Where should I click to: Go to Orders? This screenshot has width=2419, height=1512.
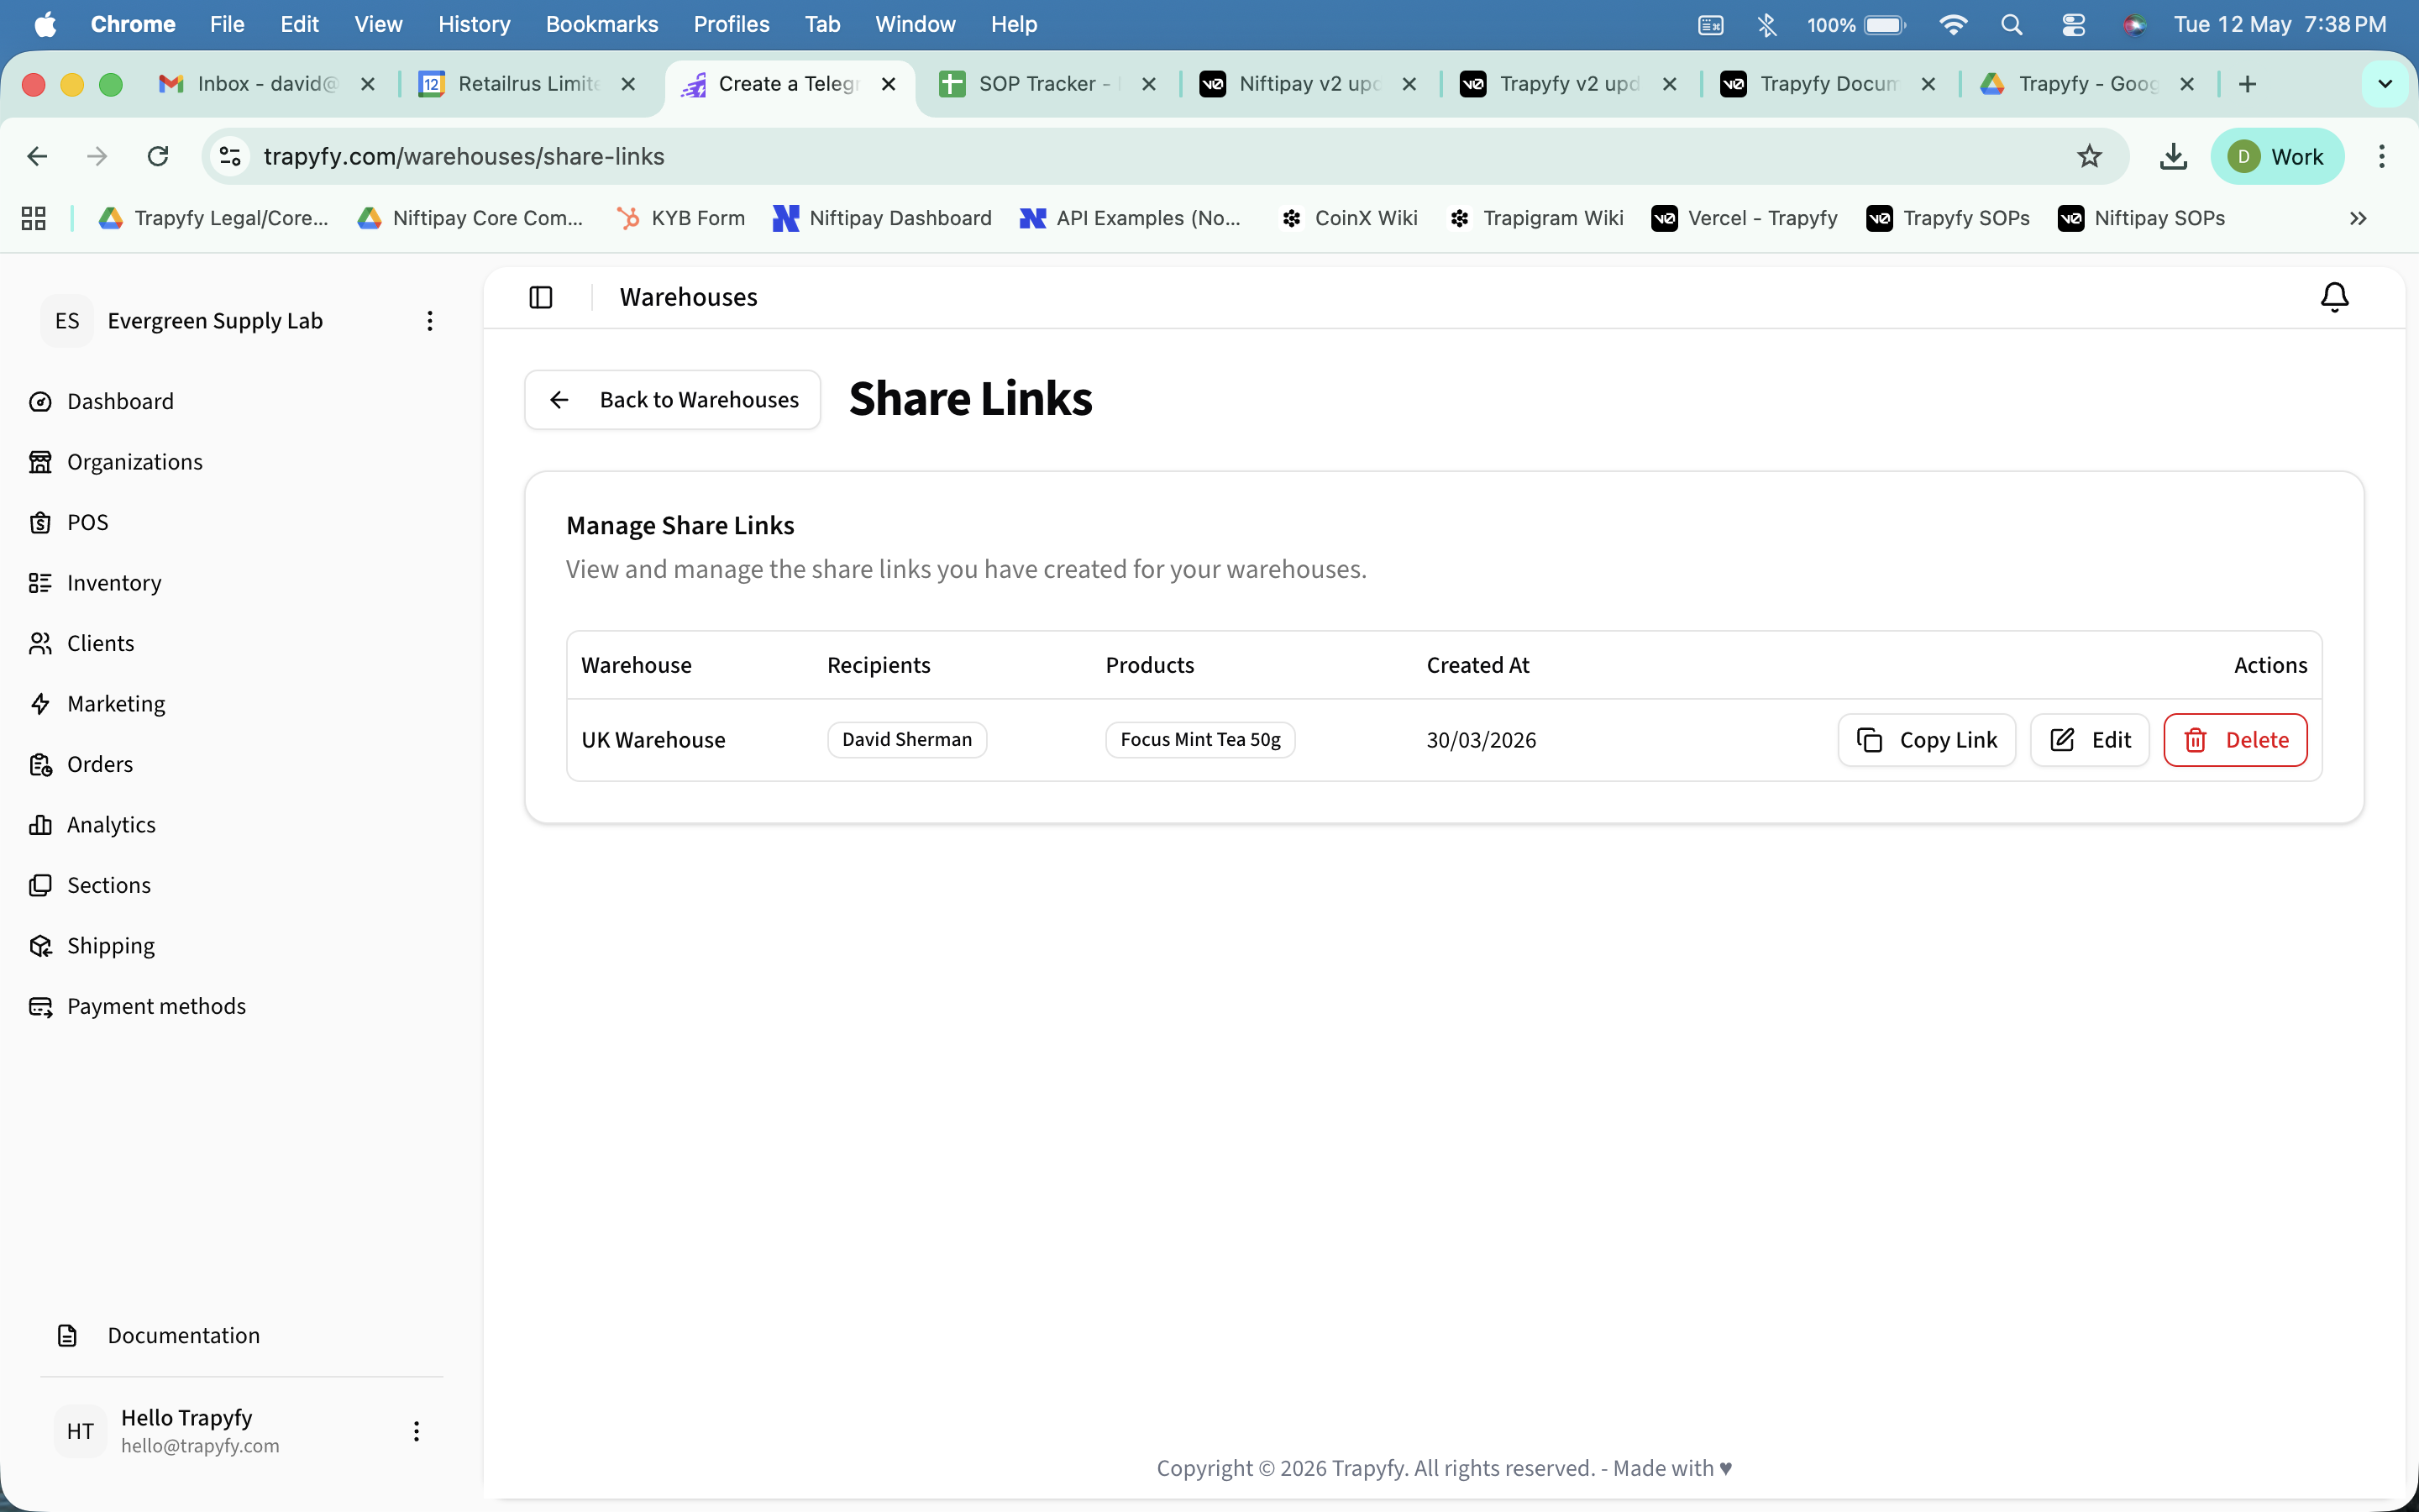point(99,764)
